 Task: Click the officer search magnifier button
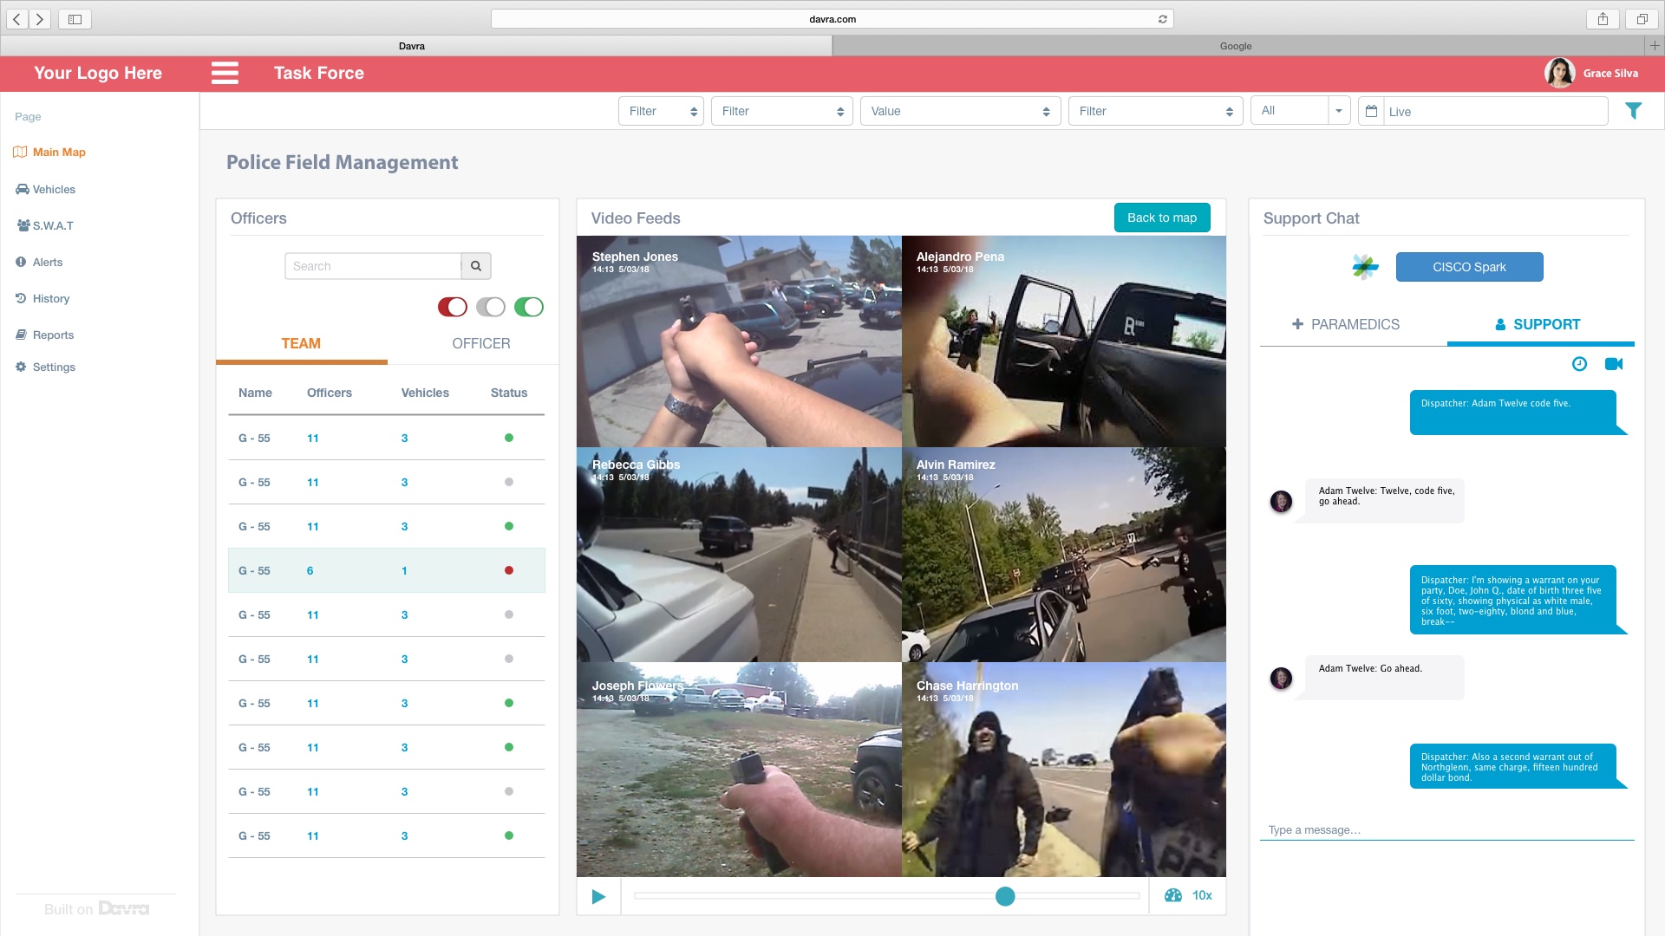(x=476, y=266)
